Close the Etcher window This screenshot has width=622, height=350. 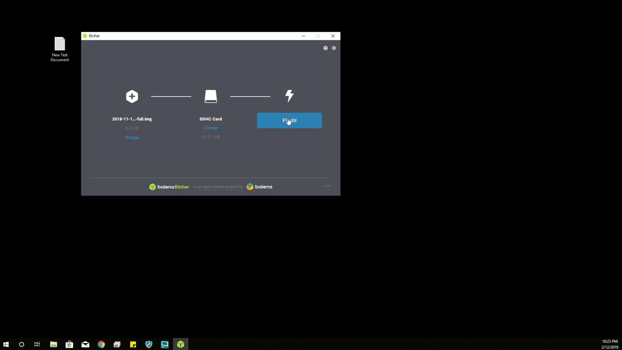333,36
